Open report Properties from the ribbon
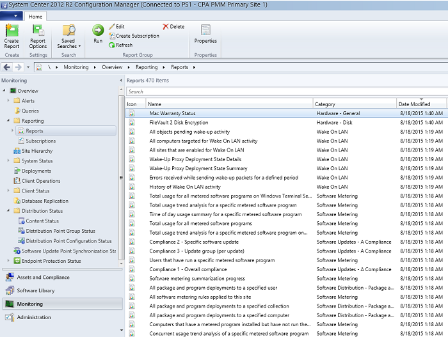The width and height of the screenshot is (448, 337). 205,34
